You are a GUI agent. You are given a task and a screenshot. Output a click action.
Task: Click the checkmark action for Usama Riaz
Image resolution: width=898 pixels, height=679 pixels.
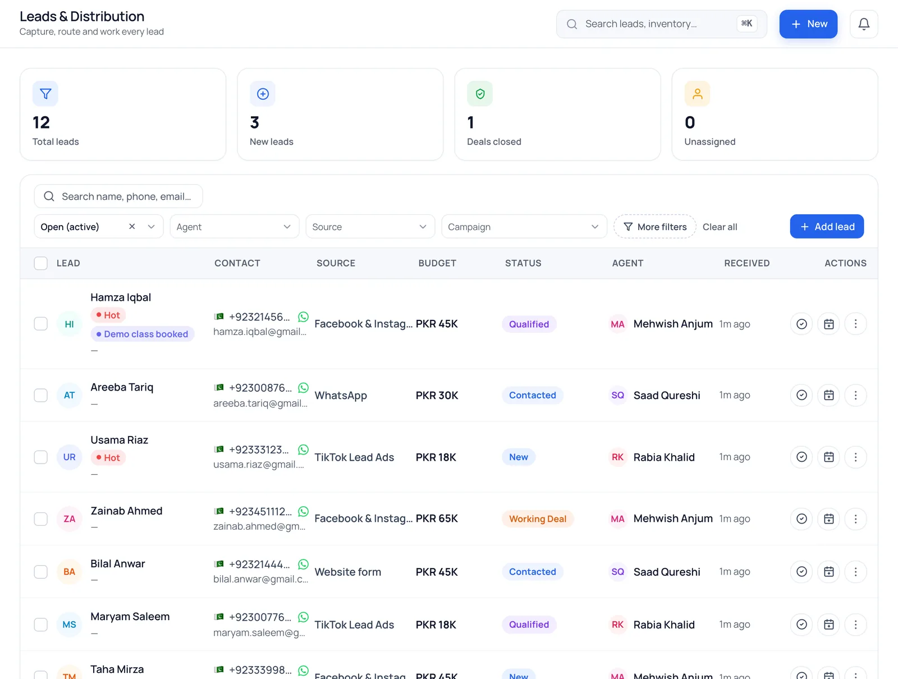(801, 457)
